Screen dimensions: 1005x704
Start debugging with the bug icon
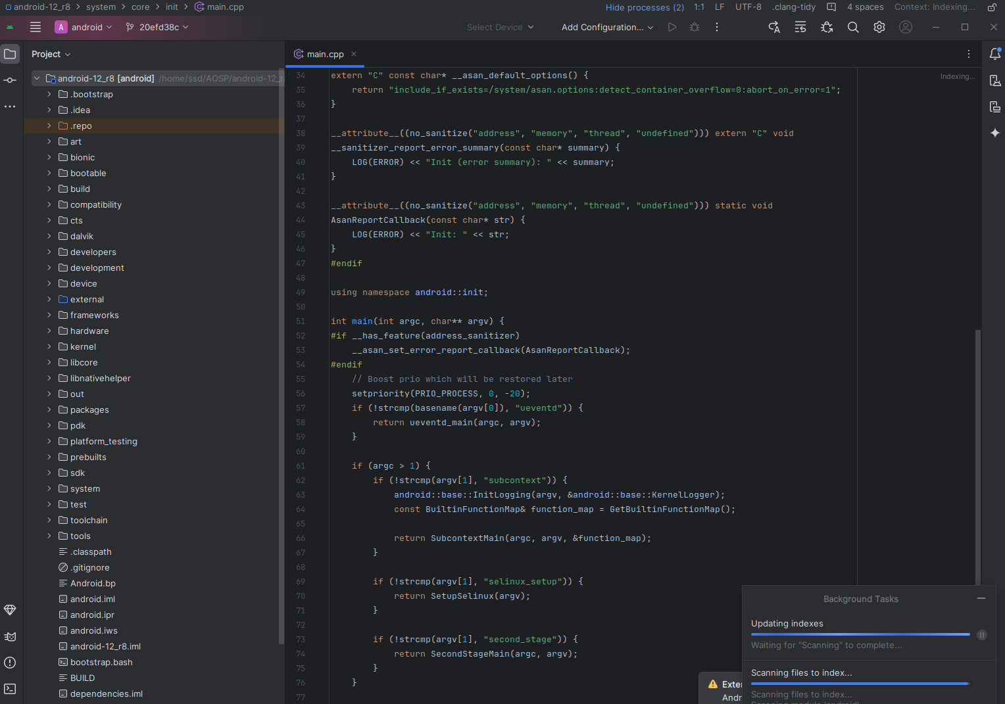click(695, 27)
